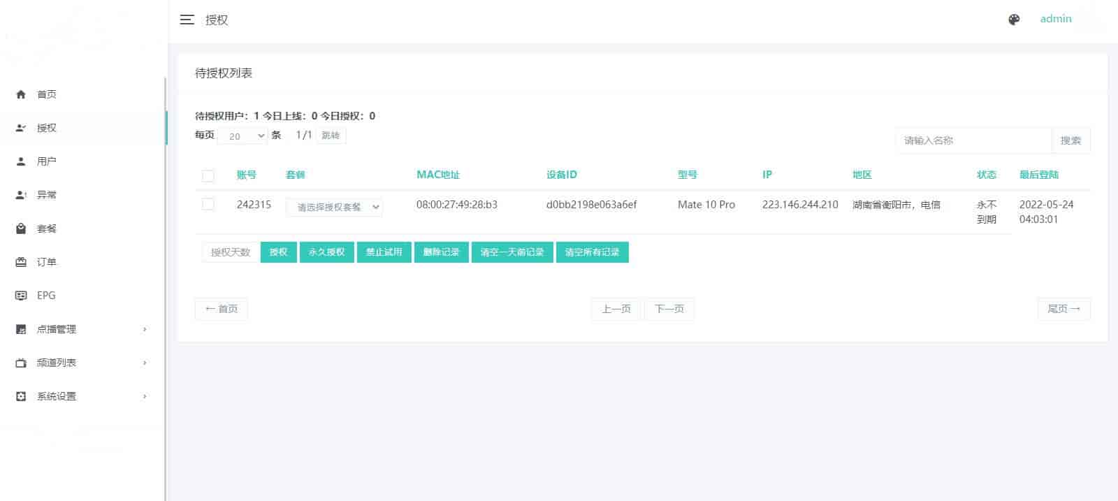This screenshot has height=501, width=1118.
Task: Click the 点播管理 sidebar icon
Action: pyautogui.click(x=21, y=329)
